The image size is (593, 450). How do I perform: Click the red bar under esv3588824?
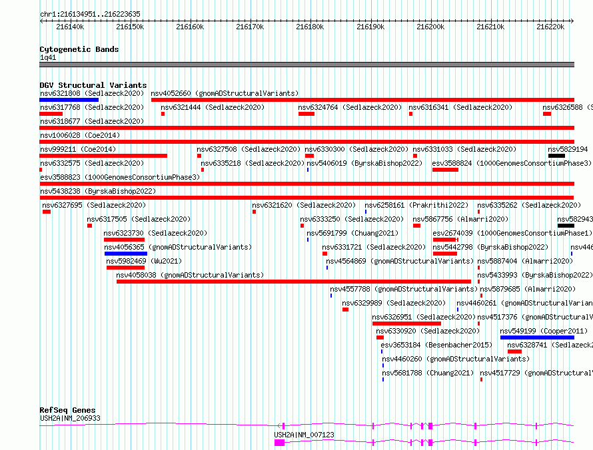click(x=445, y=170)
